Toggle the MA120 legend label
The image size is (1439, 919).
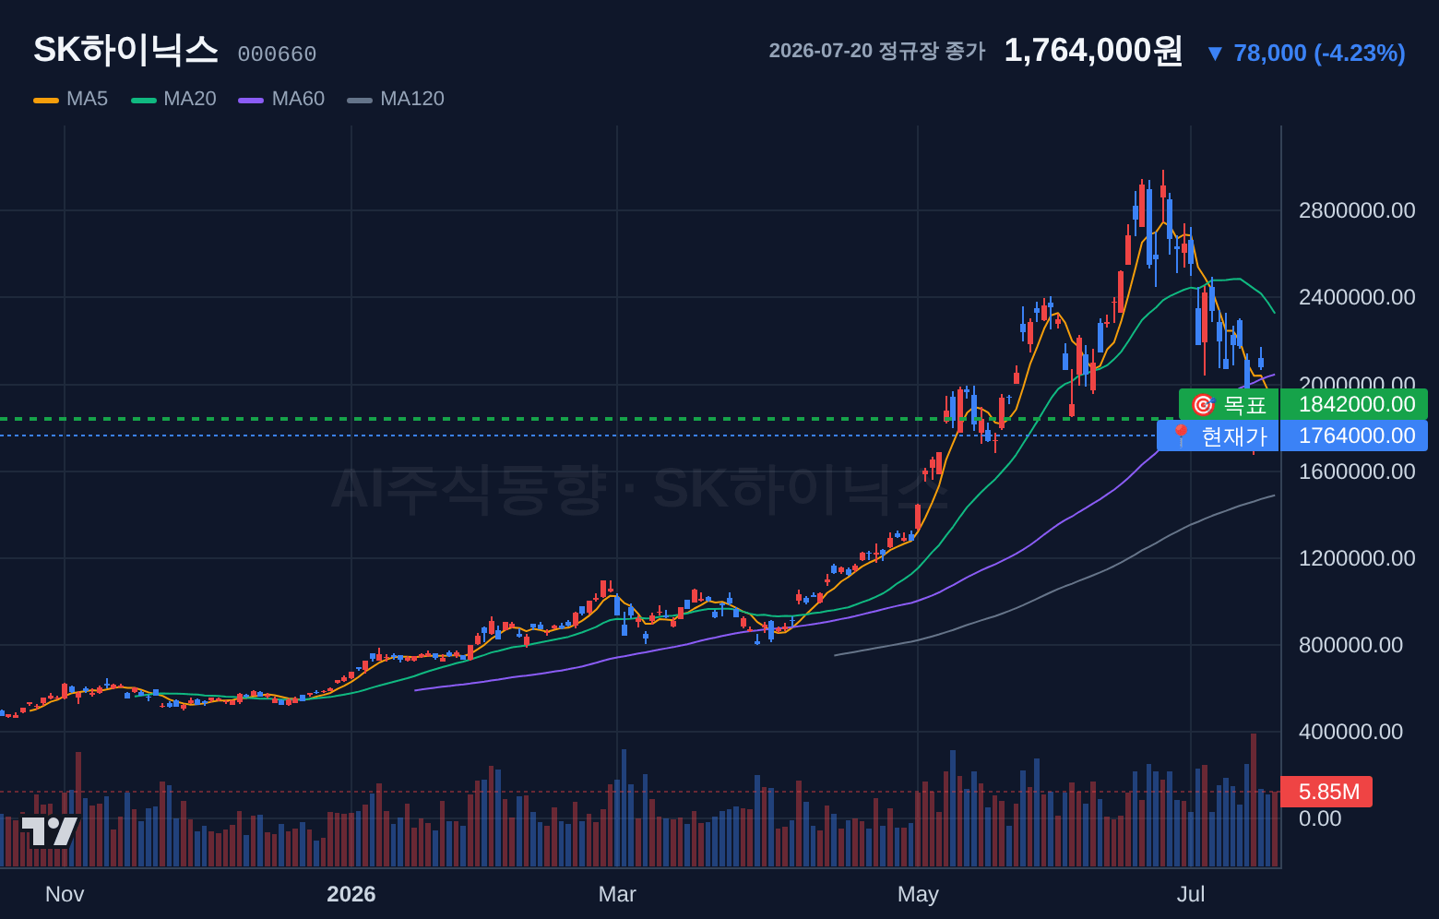coord(412,99)
